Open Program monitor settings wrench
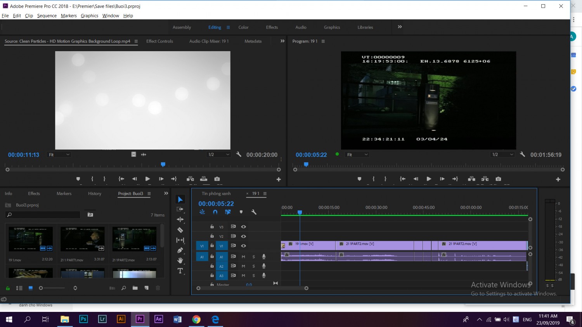 pos(522,154)
